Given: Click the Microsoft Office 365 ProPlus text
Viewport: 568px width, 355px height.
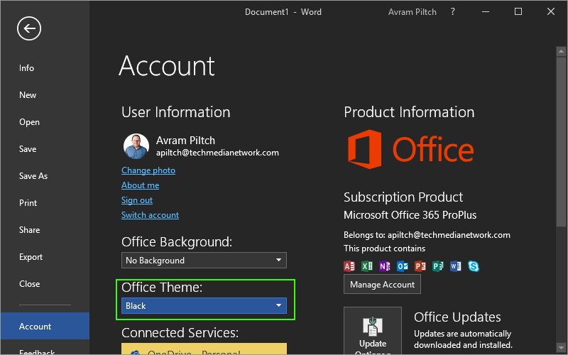Looking at the screenshot, I should [x=410, y=215].
